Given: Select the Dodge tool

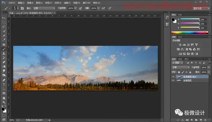Looking at the screenshot, I should coord(4,75).
